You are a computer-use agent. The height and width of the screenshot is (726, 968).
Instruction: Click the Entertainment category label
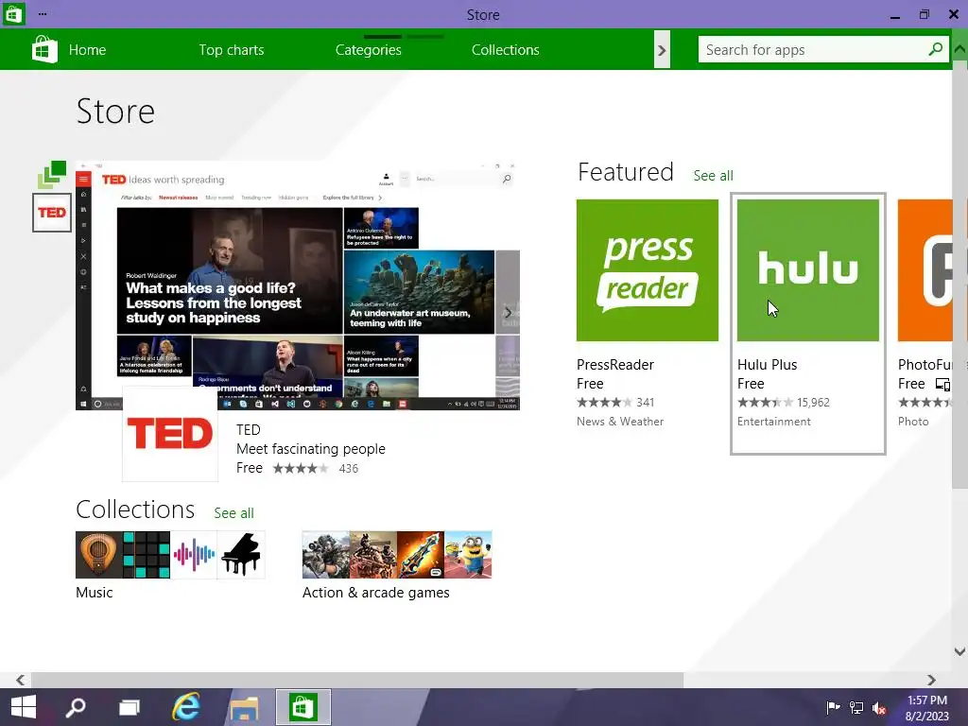click(x=773, y=422)
